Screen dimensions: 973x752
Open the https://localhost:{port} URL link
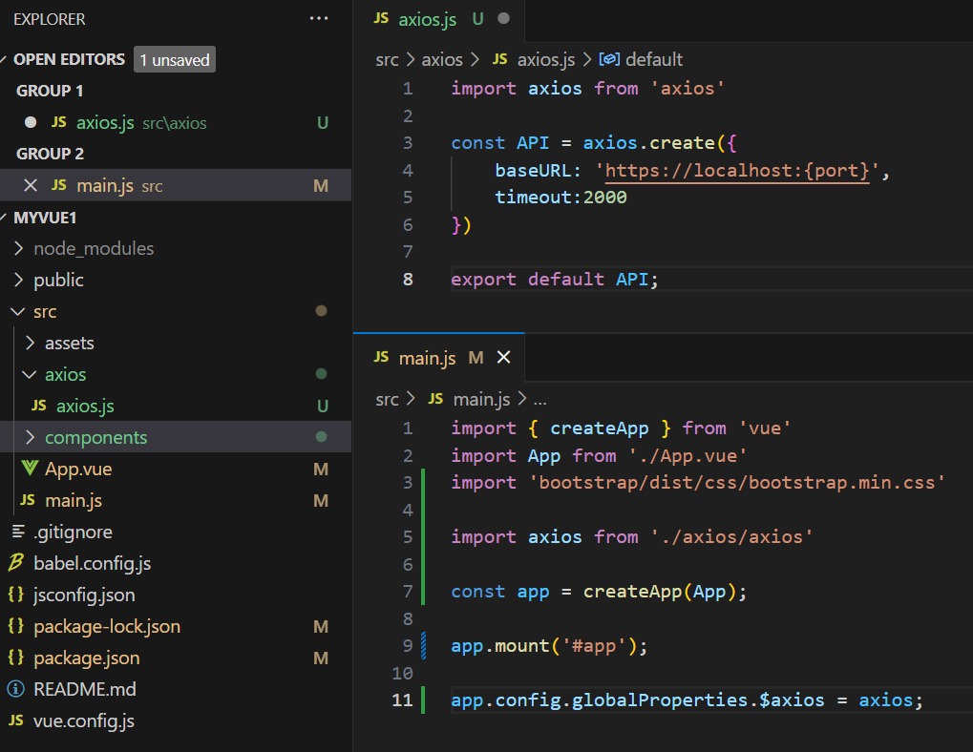[736, 171]
